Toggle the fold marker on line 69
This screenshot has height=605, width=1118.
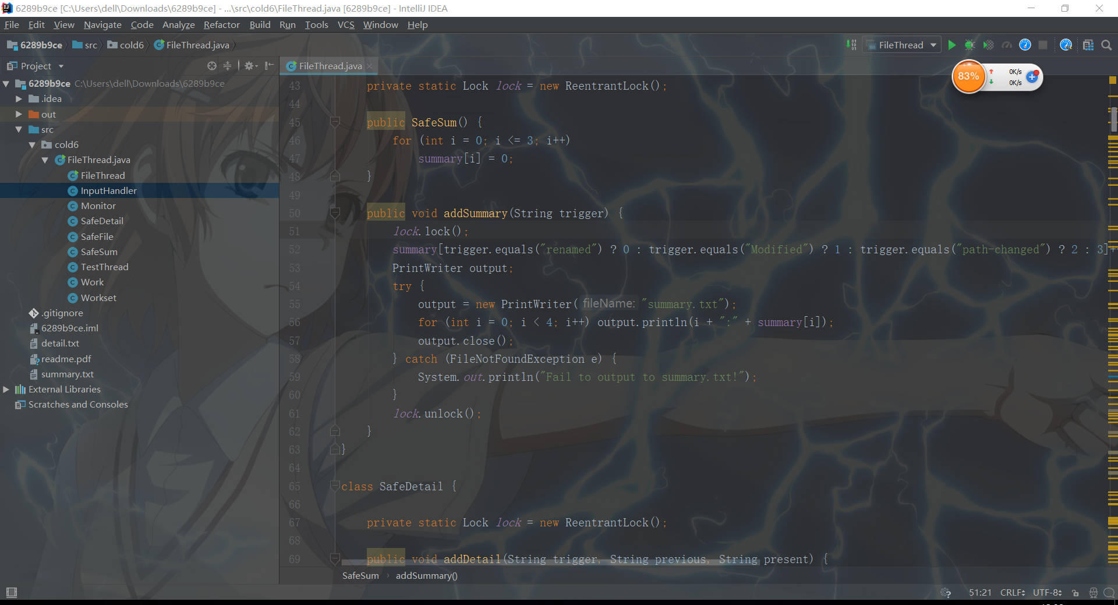tap(335, 559)
